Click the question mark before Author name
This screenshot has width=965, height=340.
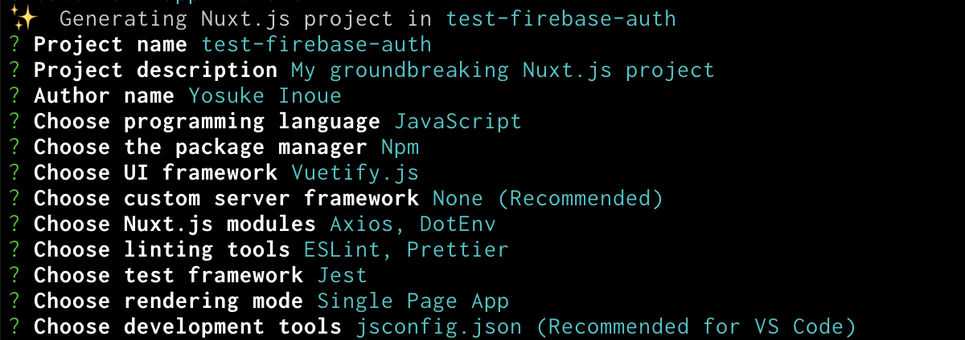coord(14,95)
